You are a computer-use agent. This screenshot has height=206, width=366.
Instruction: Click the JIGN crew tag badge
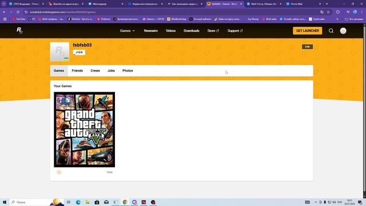coord(79,52)
